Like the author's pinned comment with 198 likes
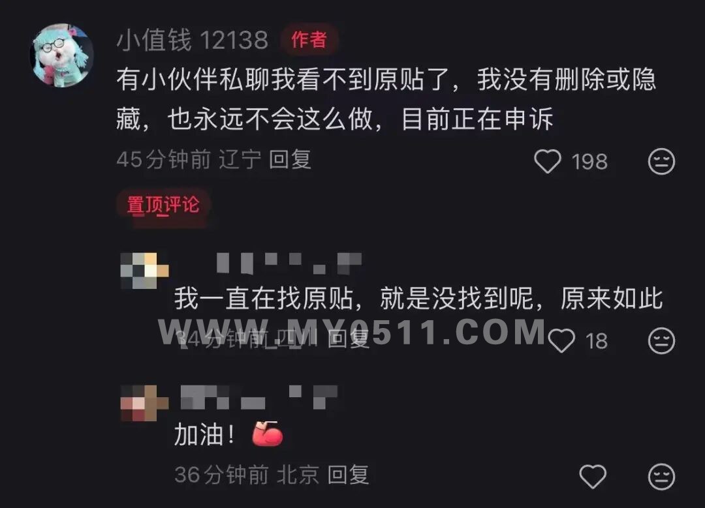 point(548,161)
